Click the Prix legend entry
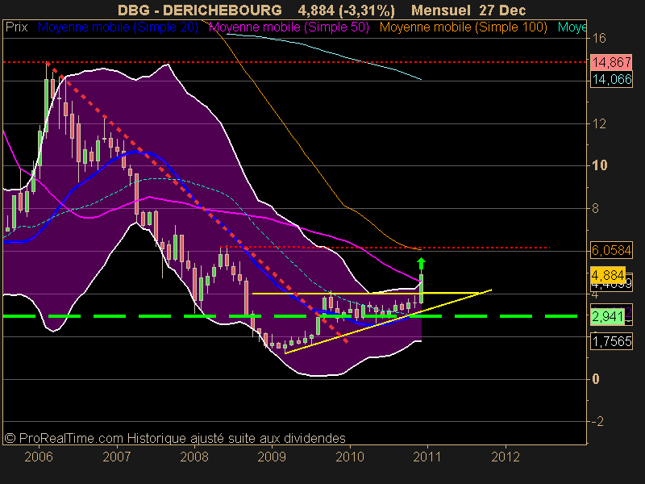 point(16,27)
